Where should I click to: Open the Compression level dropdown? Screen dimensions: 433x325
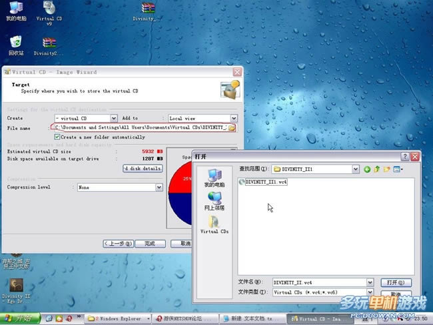[x=159, y=187]
